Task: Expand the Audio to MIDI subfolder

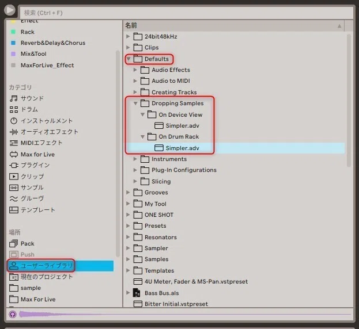Action: tap(135, 81)
